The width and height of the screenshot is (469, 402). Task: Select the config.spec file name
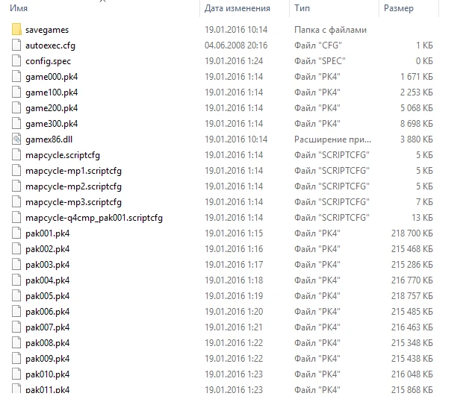click(x=48, y=61)
